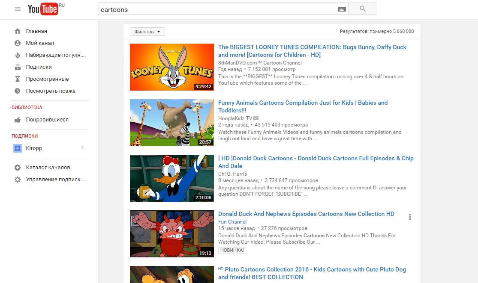Click the clock icon for Watch Later

click(x=18, y=91)
